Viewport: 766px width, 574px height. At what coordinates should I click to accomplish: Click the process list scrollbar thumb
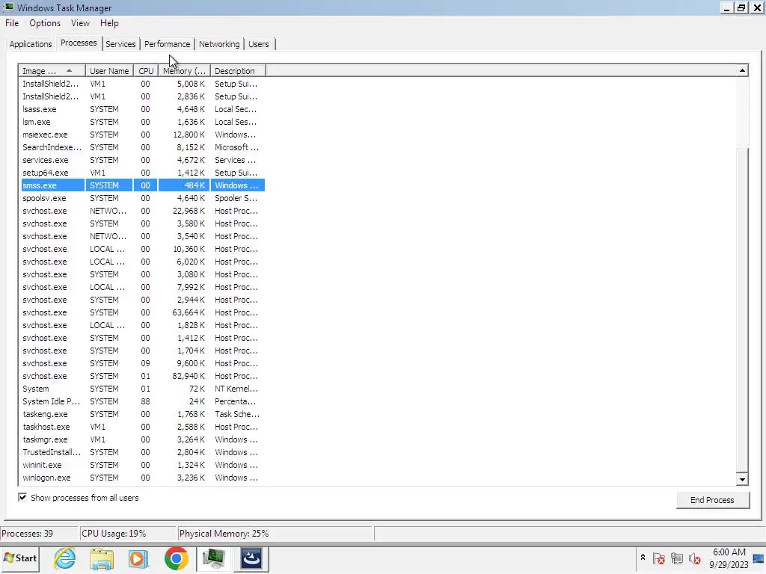tap(743, 309)
